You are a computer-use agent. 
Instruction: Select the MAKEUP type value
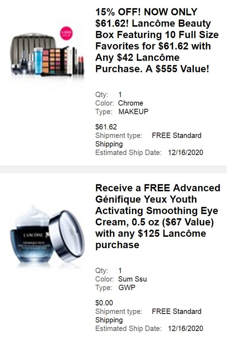[x=133, y=112]
